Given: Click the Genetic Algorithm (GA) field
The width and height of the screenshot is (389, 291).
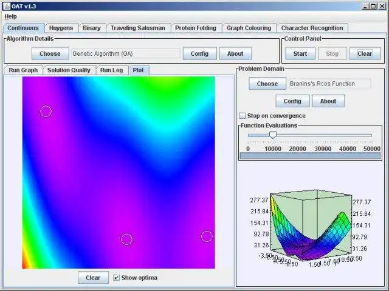Looking at the screenshot, I should tap(126, 53).
